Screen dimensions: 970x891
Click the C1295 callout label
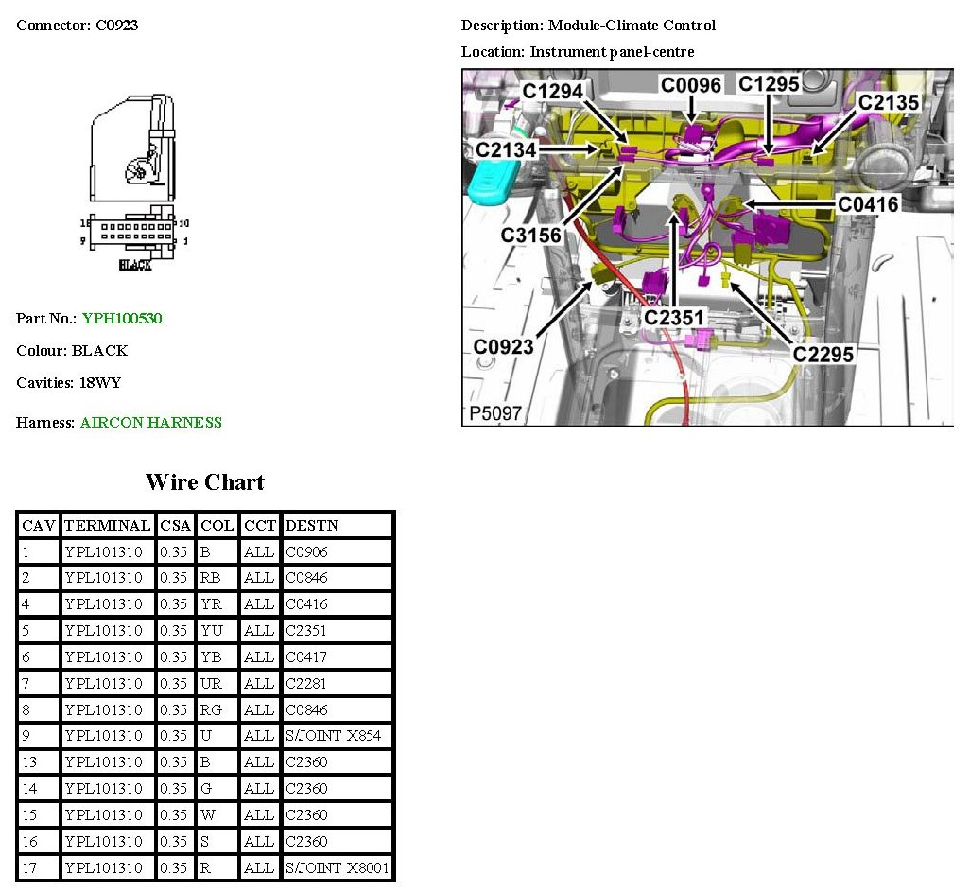coord(769,84)
